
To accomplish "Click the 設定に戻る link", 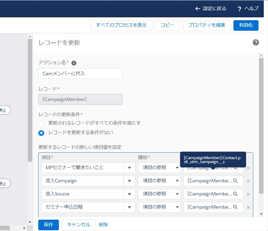I will click(x=215, y=9).
